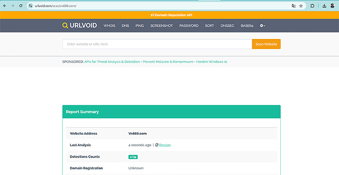Open the PASSWORD tool

(x=189, y=25)
